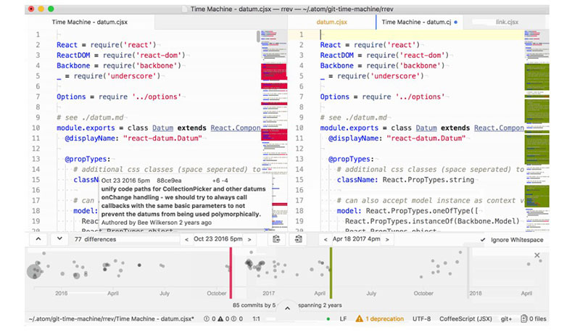580x335 pixels.
Task: Click the 1 deprecation status link
Action: click(x=385, y=319)
